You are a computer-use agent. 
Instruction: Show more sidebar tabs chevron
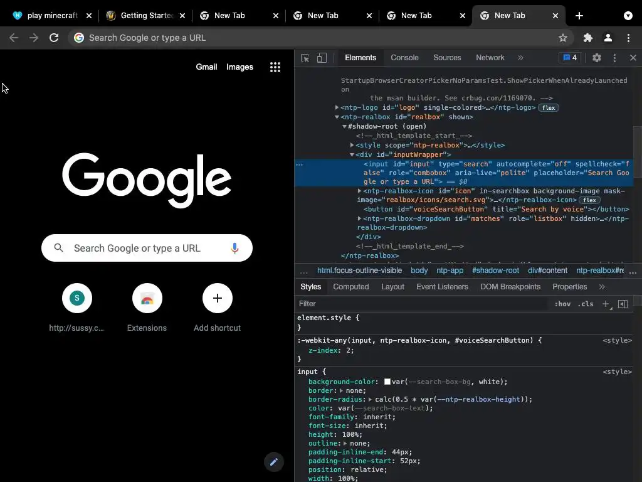coord(602,286)
